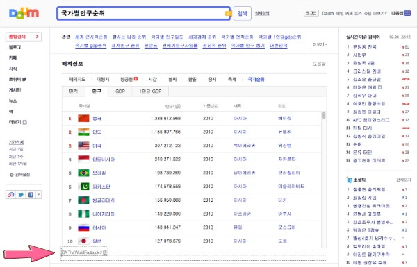The width and height of the screenshot is (417, 267).
Task: Click the Pakistan flag icon
Action: [x=83, y=187]
